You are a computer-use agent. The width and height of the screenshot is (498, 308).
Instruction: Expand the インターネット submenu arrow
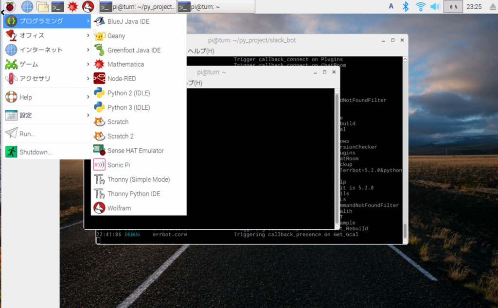[x=88, y=50]
